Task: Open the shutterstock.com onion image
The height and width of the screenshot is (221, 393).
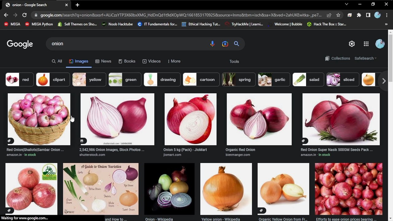Action: [x=117, y=119]
